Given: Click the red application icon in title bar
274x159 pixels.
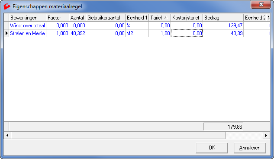Looking at the screenshot, I should pos(7,6).
